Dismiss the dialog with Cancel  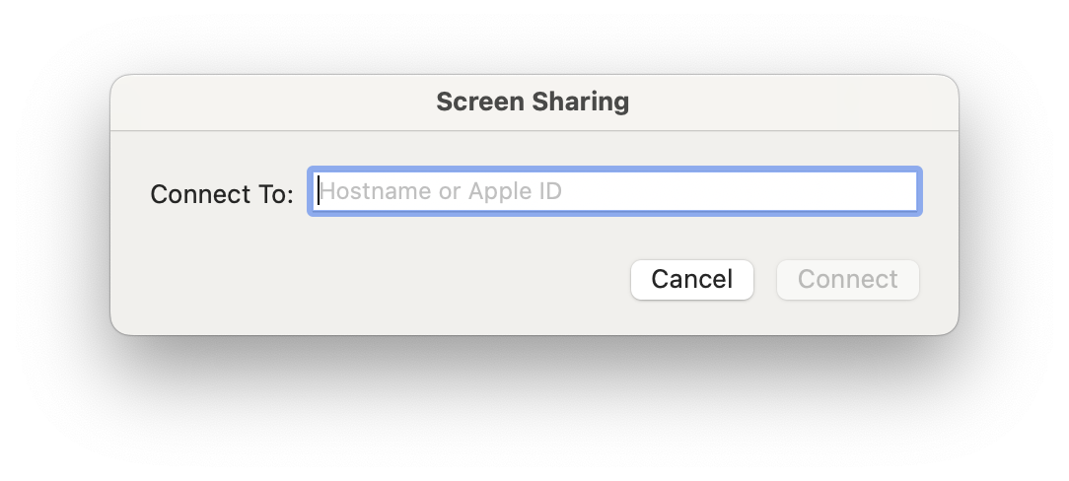coord(691,280)
